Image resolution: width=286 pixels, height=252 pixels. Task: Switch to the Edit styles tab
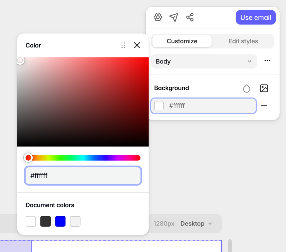coord(243,41)
